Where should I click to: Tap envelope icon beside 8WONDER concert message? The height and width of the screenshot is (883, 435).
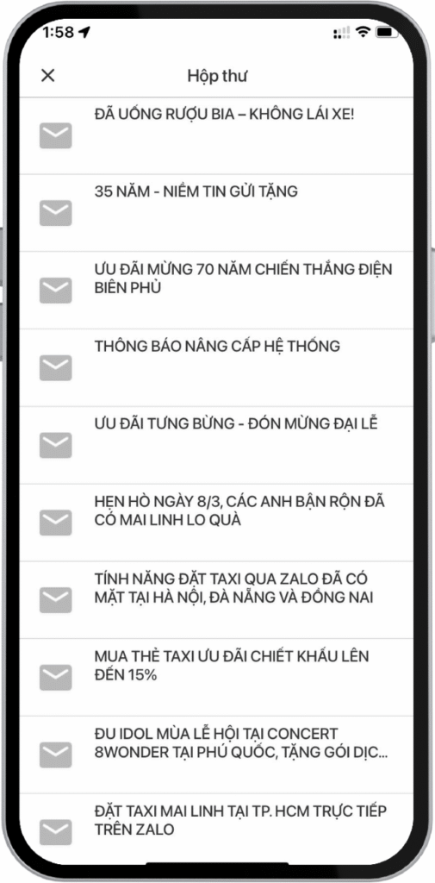point(56,754)
